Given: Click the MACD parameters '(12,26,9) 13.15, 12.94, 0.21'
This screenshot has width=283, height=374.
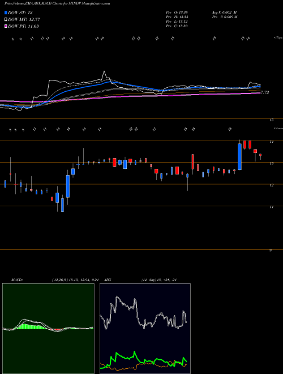Looking at the screenshot, I should tap(75, 280).
